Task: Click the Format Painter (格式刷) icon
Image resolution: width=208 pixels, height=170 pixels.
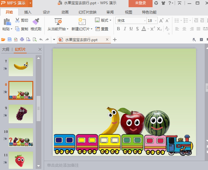Action: 36,22
